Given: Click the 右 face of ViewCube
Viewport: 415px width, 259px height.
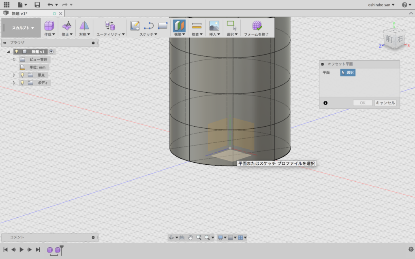Looking at the screenshot, I should point(400,38).
